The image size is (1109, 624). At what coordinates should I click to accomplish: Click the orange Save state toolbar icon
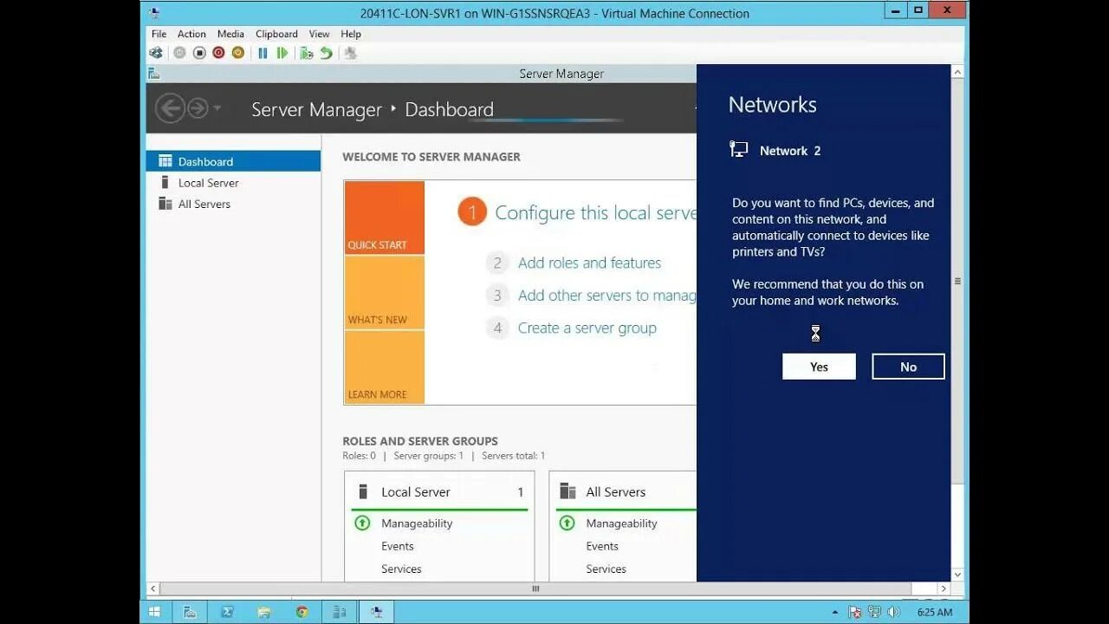tap(238, 53)
